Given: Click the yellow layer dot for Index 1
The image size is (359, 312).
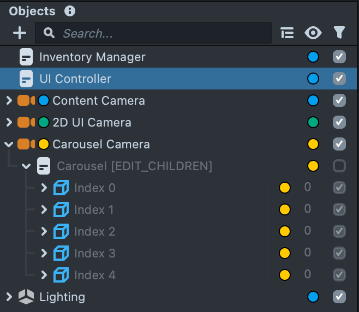Looking at the screenshot, I should (284, 209).
